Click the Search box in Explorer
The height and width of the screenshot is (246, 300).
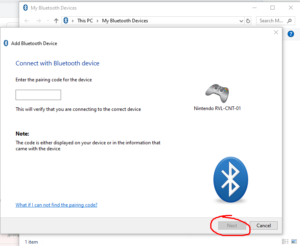pos(276,21)
